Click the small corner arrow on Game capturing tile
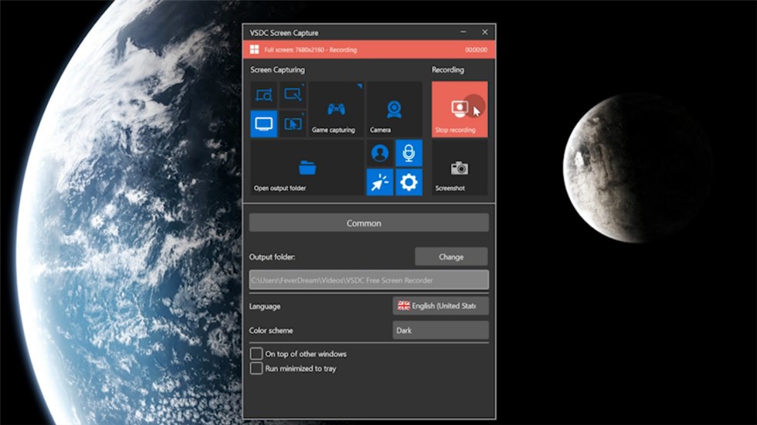 [x=360, y=86]
